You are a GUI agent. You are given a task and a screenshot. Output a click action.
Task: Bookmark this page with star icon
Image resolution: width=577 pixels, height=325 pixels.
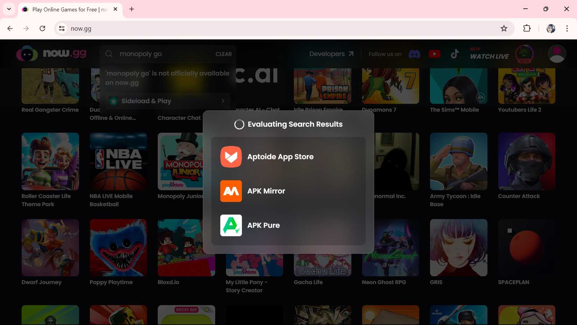pos(504,29)
